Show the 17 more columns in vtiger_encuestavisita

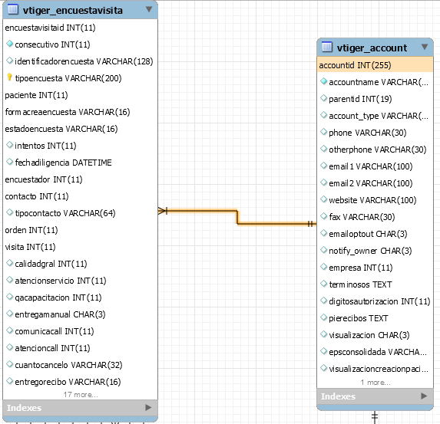click(x=81, y=395)
